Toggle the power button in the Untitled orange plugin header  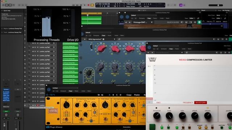click(49, 90)
